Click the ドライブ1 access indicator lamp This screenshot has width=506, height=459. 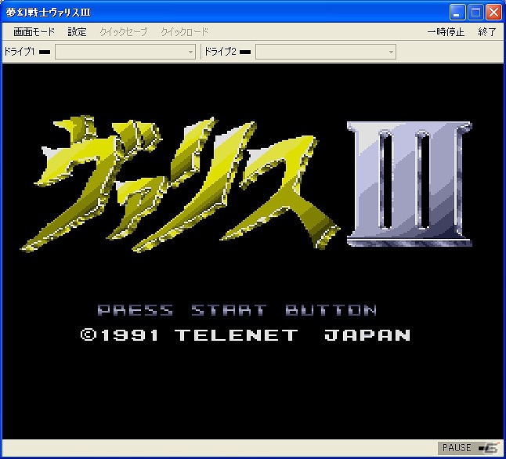(45, 52)
